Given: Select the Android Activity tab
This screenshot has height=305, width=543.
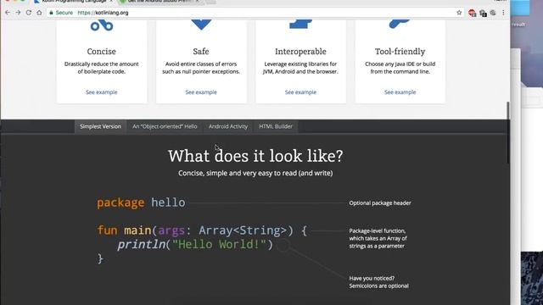Looking at the screenshot, I should pos(228,126).
